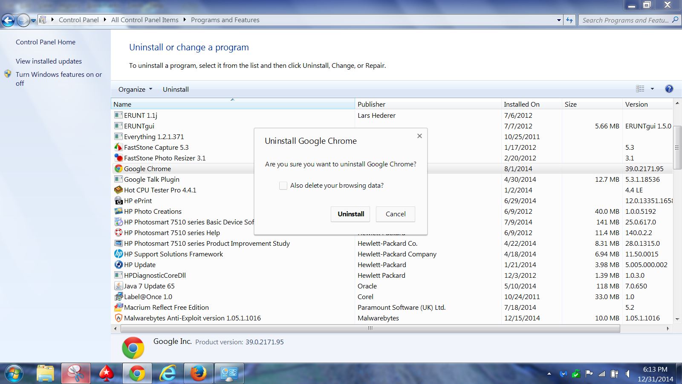Click 'Turn Windows features on or off'
The height and width of the screenshot is (384, 682).
[59, 79]
